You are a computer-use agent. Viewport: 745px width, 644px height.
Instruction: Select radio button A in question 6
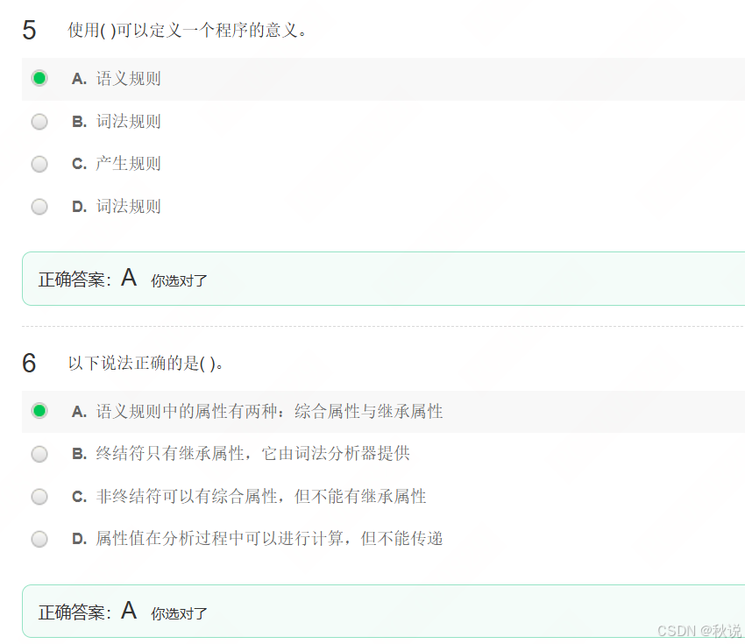[39, 411]
